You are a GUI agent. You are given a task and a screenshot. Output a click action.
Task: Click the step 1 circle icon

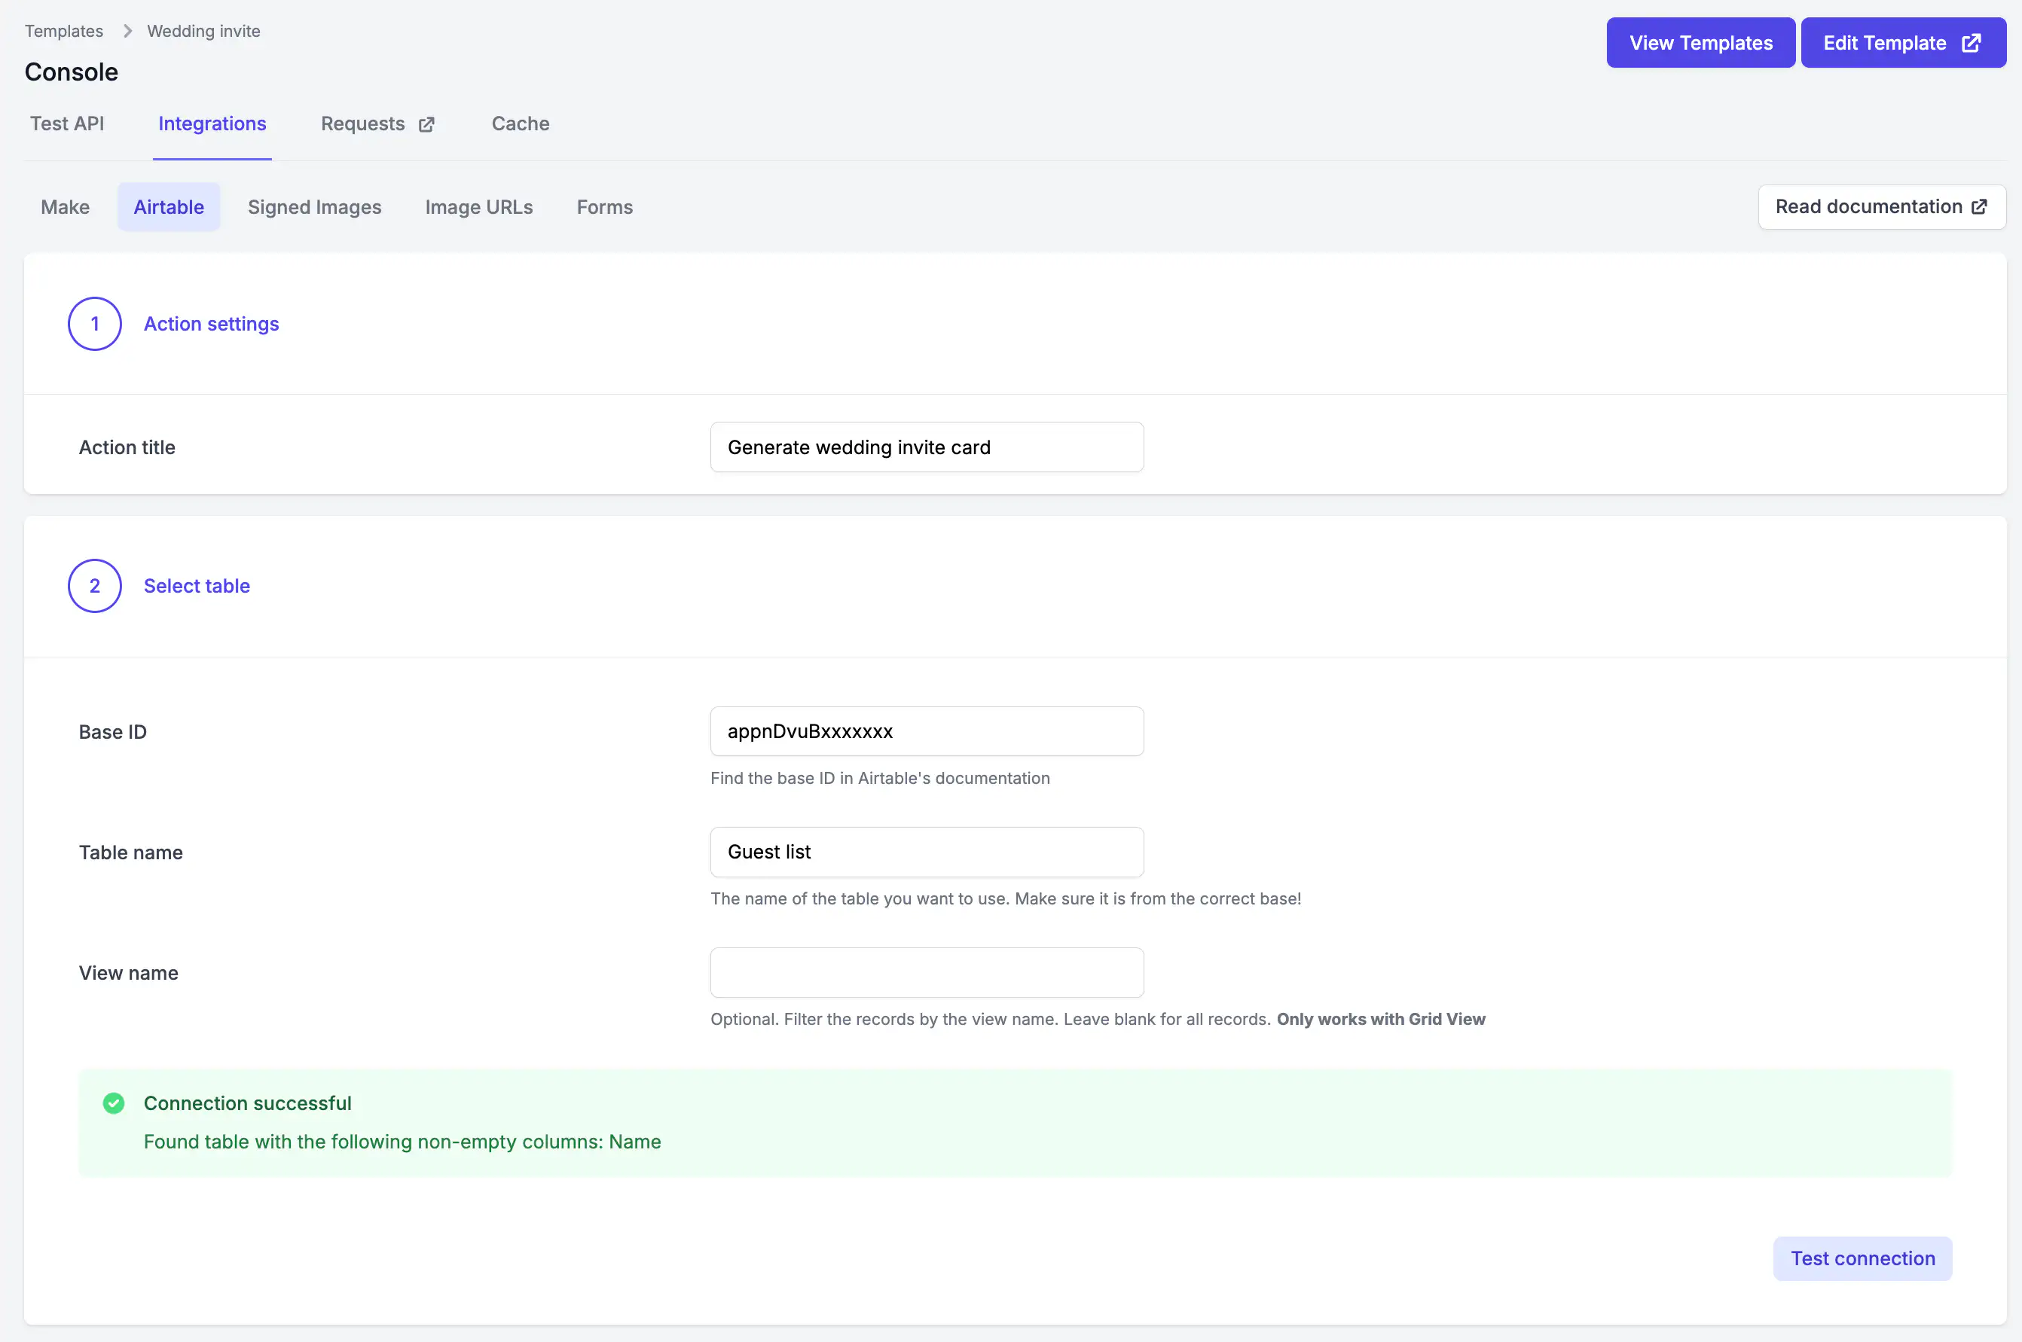click(x=95, y=324)
